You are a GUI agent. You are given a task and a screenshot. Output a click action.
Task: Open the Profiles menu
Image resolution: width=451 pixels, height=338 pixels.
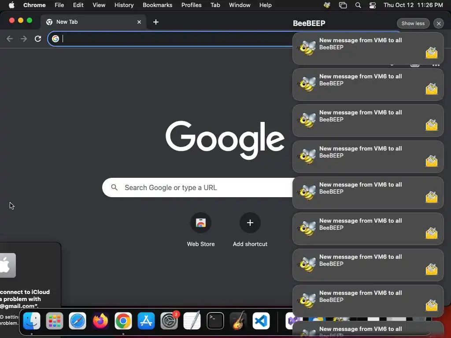tap(191, 5)
